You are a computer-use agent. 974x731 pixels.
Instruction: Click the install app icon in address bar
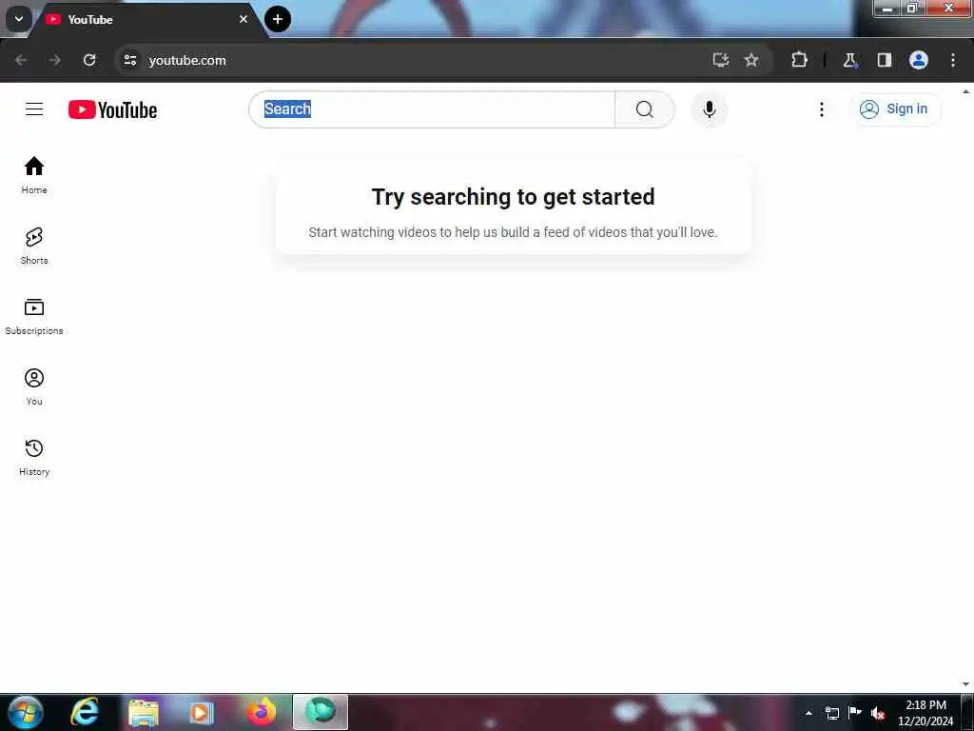point(721,60)
